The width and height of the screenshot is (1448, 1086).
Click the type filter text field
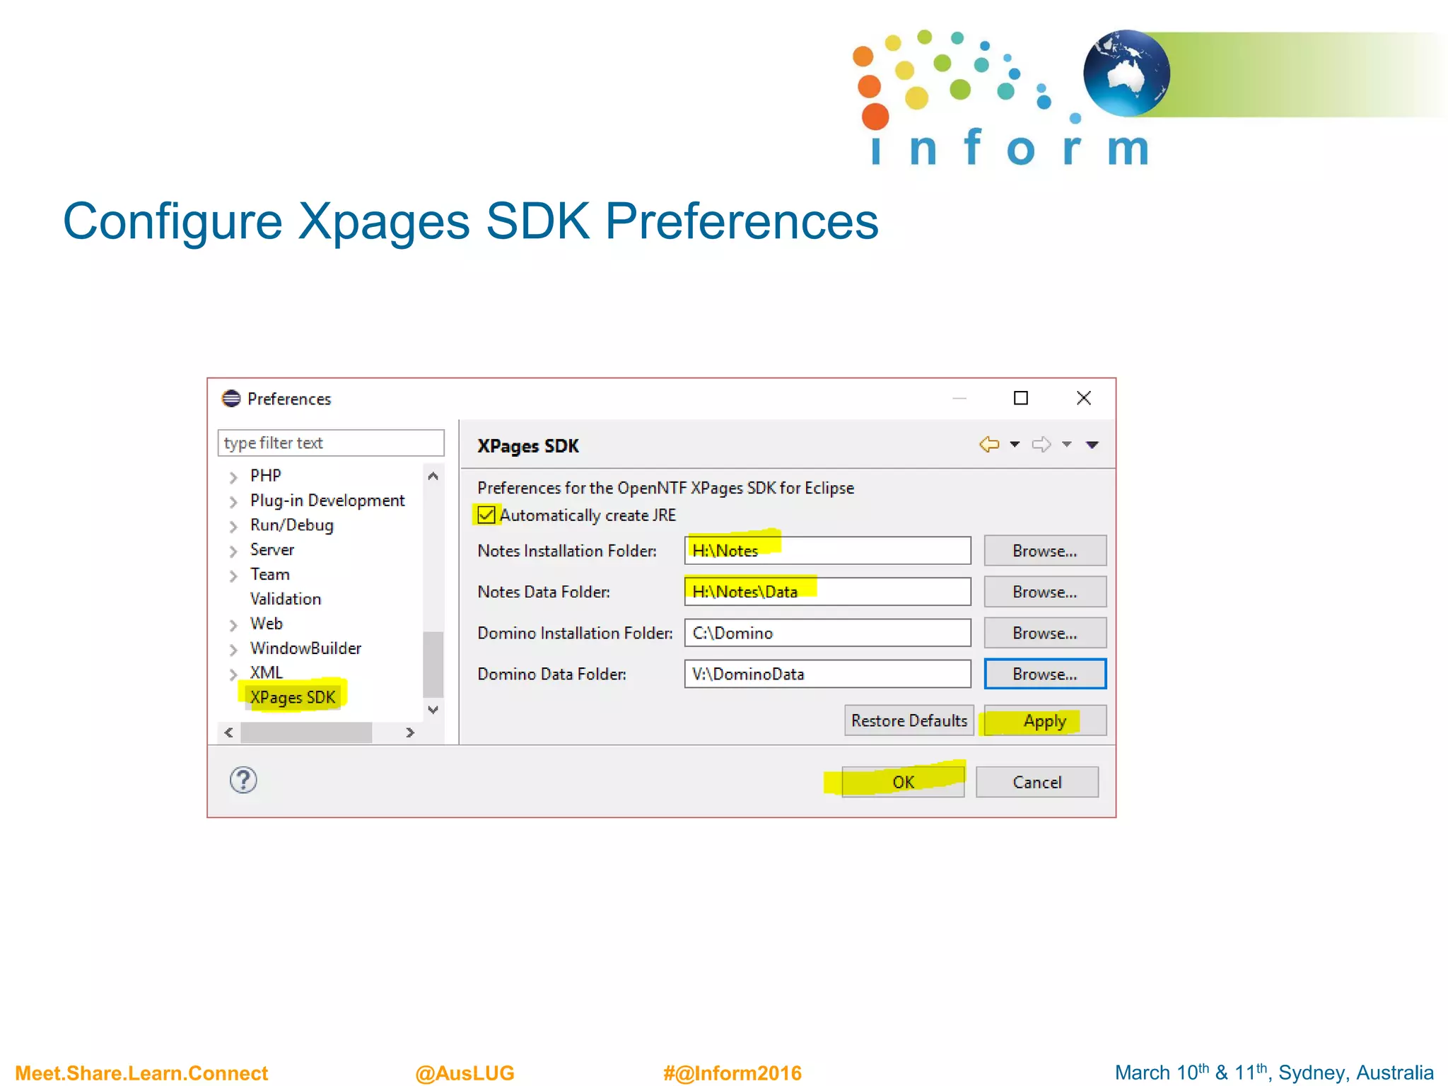(331, 443)
